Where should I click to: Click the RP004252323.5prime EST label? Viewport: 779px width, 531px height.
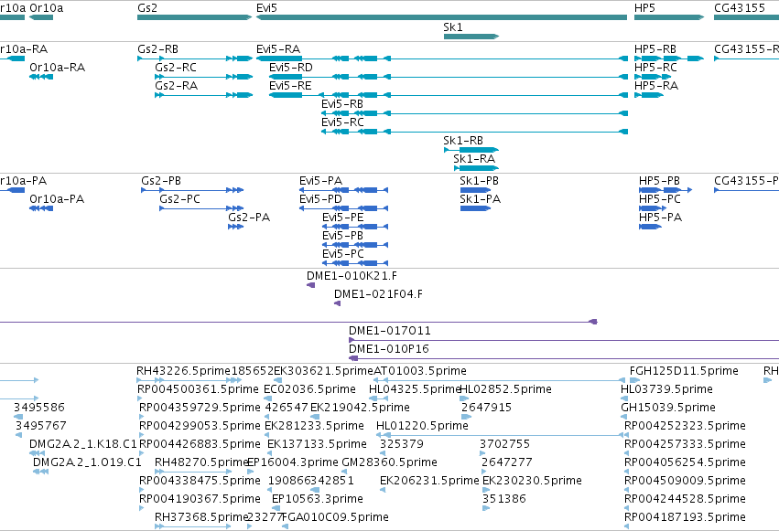pos(685,427)
